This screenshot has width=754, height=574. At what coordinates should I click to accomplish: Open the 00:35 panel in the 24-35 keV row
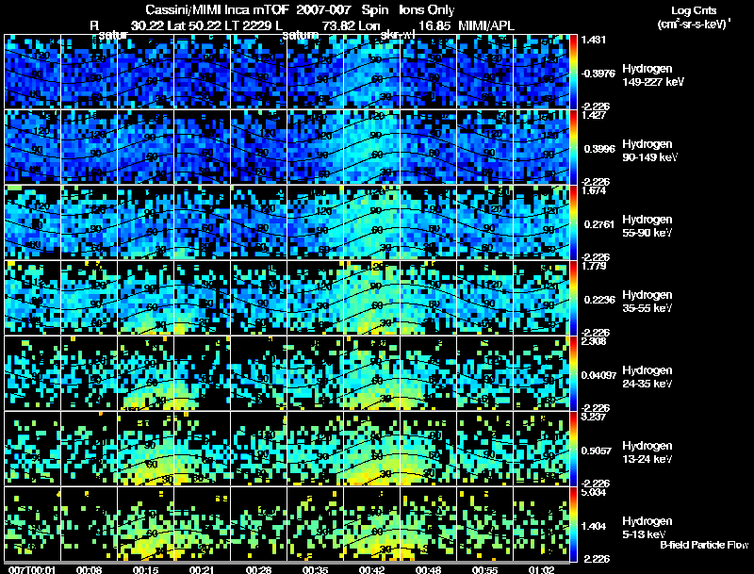pyautogui.click(x=315, y=373)
